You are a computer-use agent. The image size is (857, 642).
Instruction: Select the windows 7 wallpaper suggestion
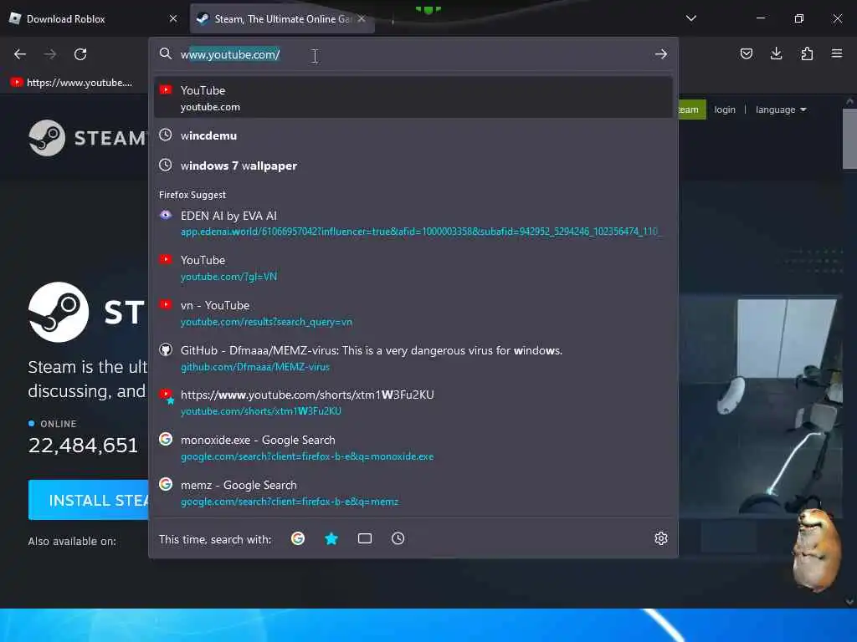pyautogui.click(x=413, y=166)
